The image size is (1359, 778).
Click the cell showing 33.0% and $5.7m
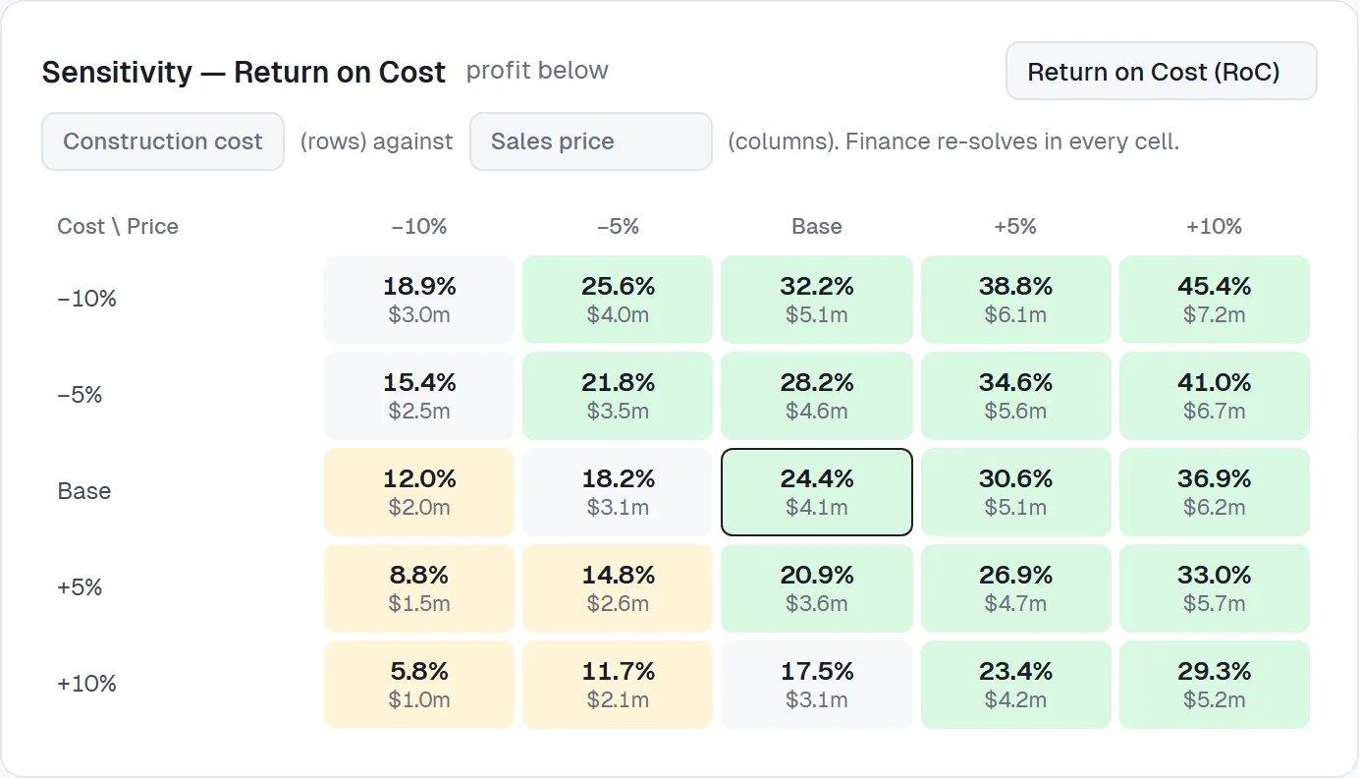pos(1215,588)
